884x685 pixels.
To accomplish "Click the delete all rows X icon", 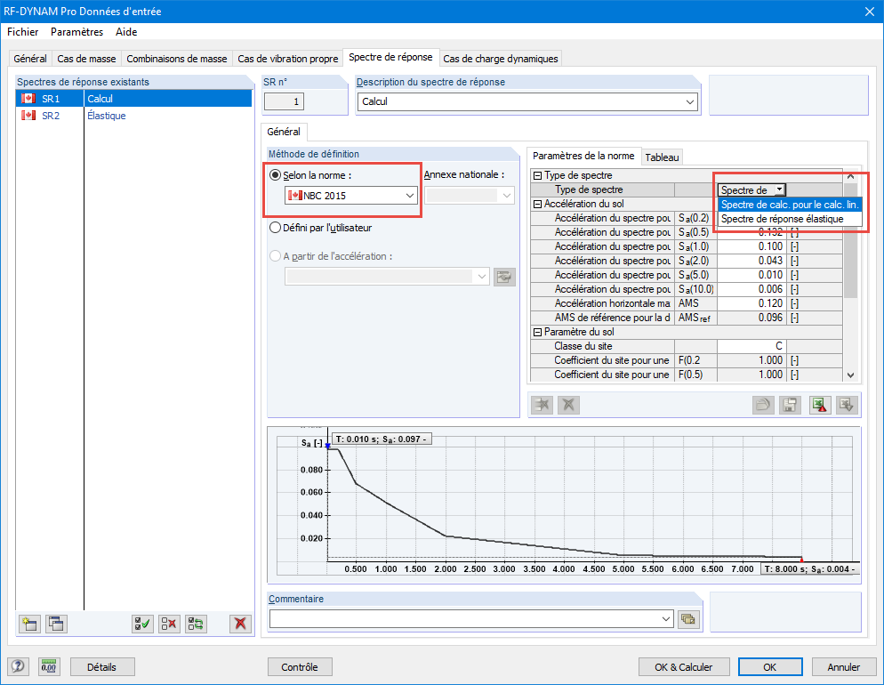I will (x=569, y=405).
